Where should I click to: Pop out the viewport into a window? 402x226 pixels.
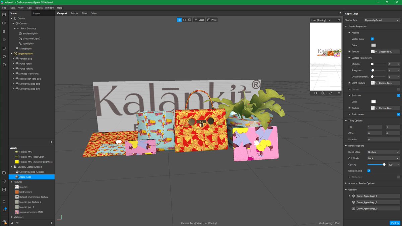pos(340,13)
